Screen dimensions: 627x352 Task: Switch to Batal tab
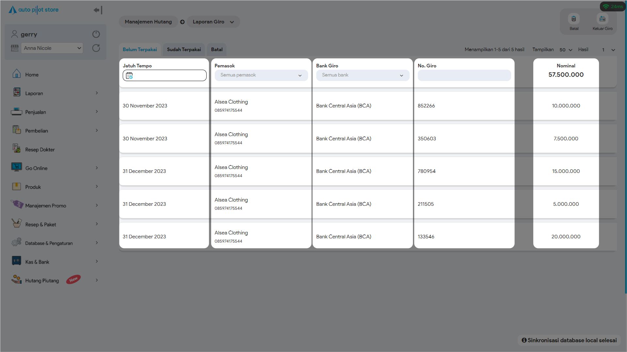pyautogui.click(x=217, y=49)
